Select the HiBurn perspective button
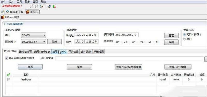This screenshot has width=207, height=97. [32, 12]
